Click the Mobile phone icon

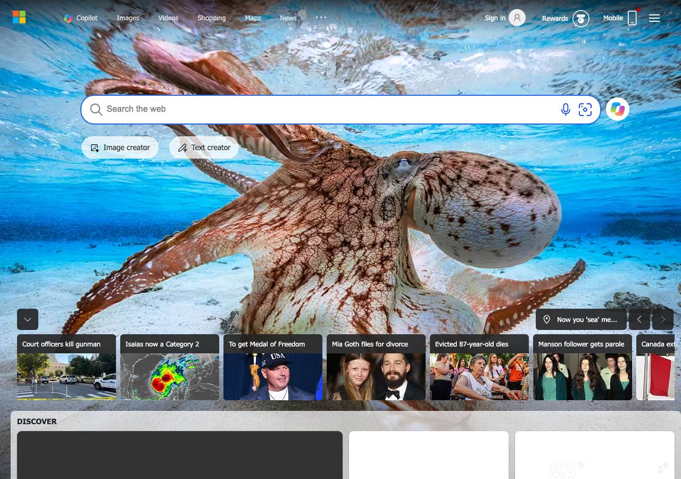pos(632,18)
